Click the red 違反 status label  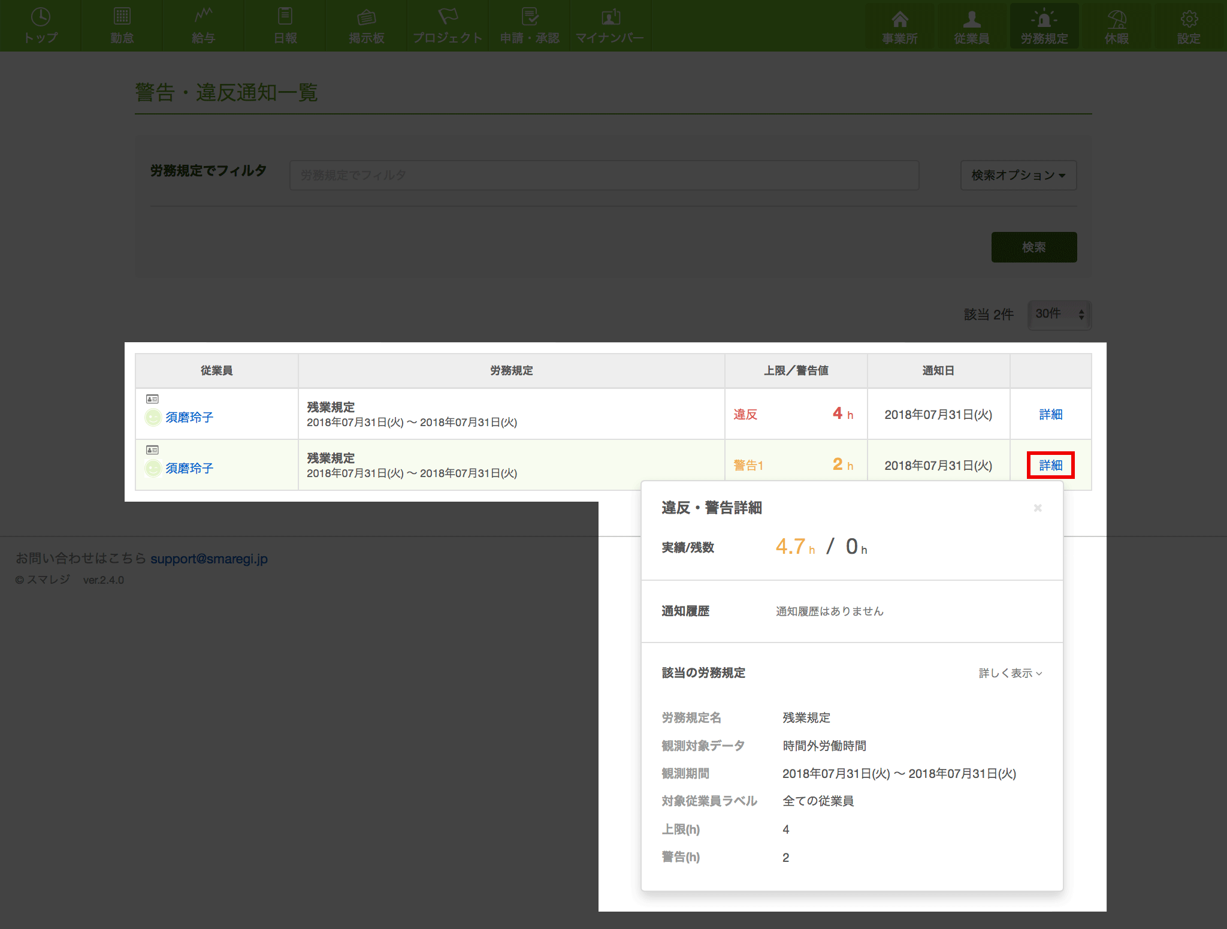pyautogui.click(x=745, y=414)
